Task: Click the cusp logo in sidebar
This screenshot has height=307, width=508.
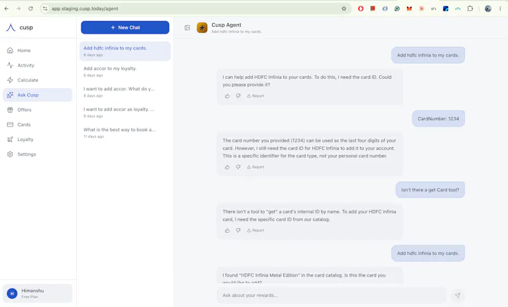Action: [x=20, y=27]
